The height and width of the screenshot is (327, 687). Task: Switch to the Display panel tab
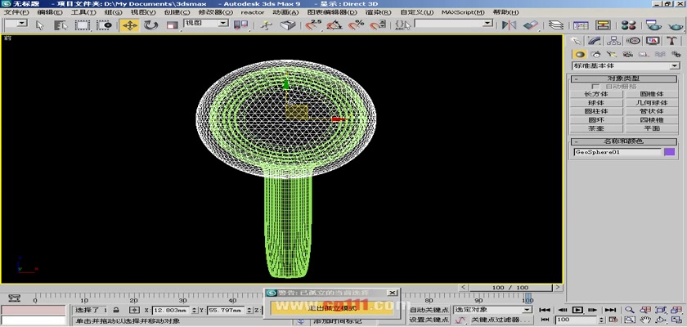click(x=653, y=41)
